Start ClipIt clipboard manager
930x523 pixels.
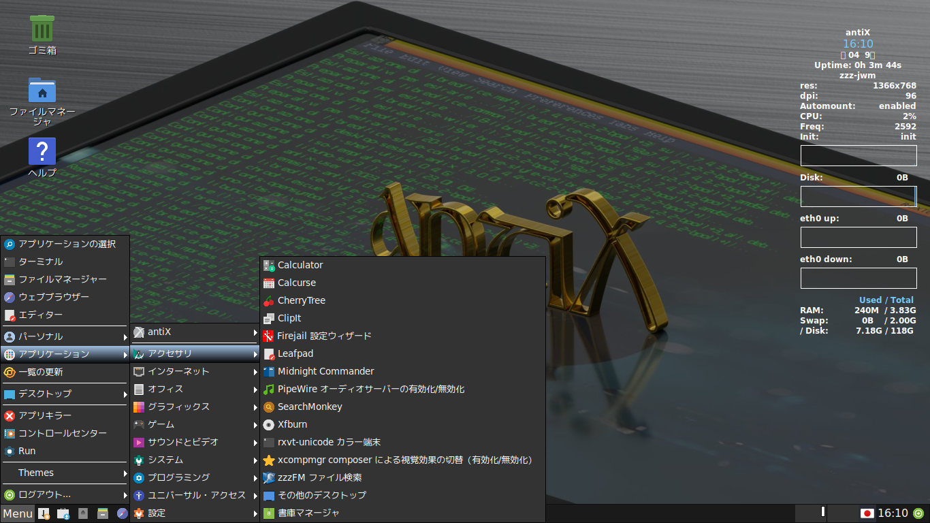click(402, 318)
